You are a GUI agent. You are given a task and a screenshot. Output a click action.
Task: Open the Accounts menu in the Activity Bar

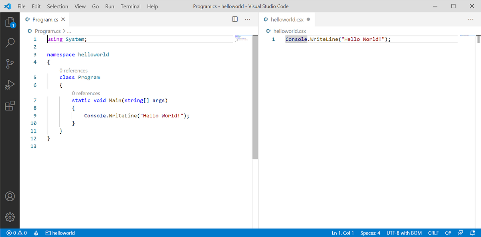point(10,196)
